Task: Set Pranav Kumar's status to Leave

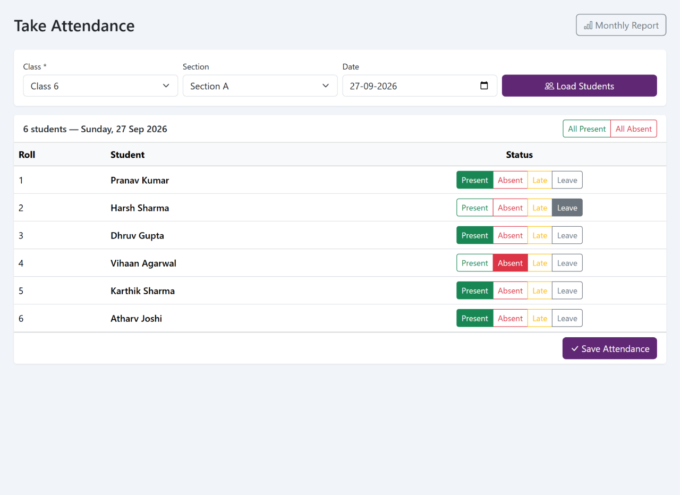Action: click(567, 180)
